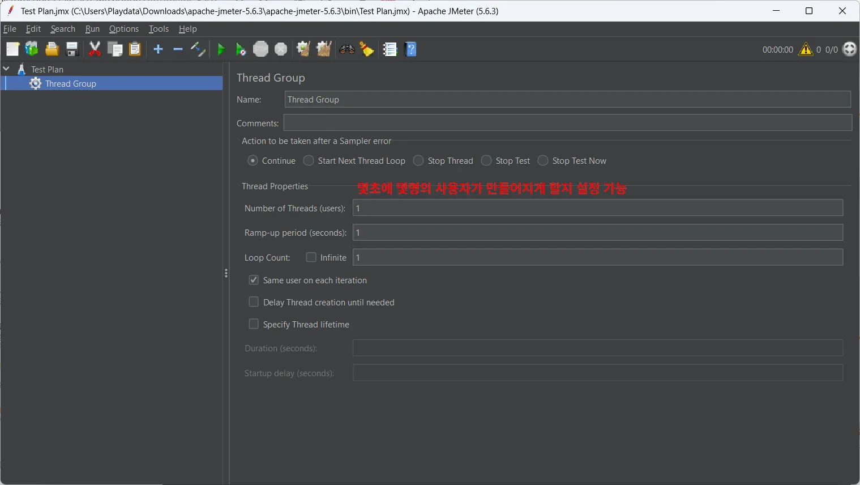Click the Clear All toolbar icon
Viewport: 860px width, 485px height.
click(x=324, y=49)
